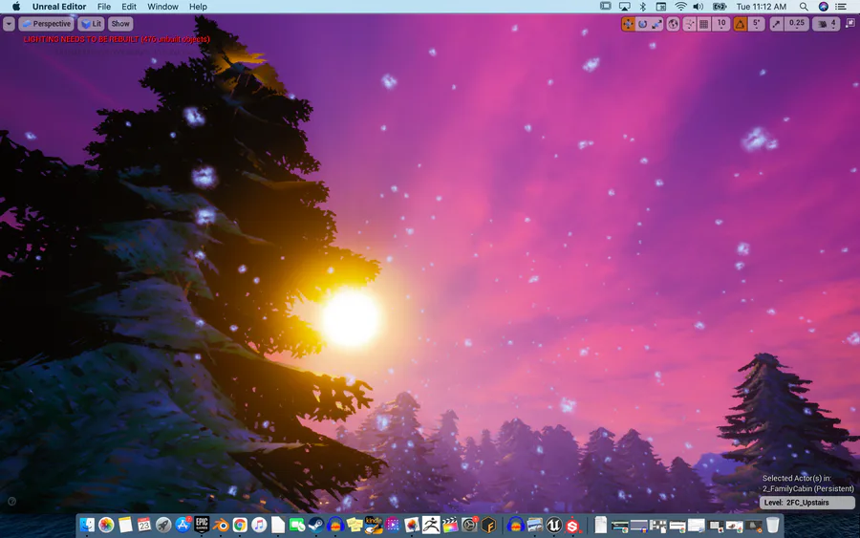Screen dimensions: 860x538
Task: Open the Unreal Editor application menu
Action: [59, 7]
